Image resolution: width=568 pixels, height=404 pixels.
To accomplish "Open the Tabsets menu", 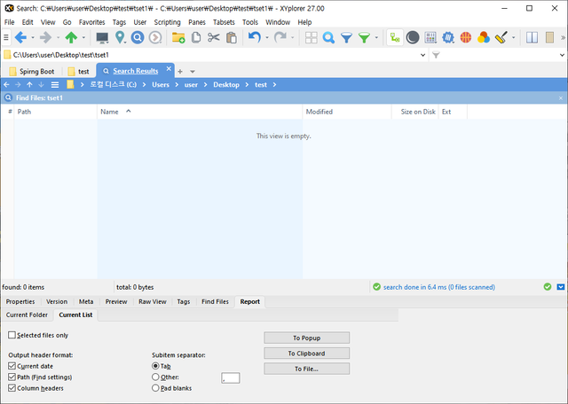I will click(x=224, y=22).
